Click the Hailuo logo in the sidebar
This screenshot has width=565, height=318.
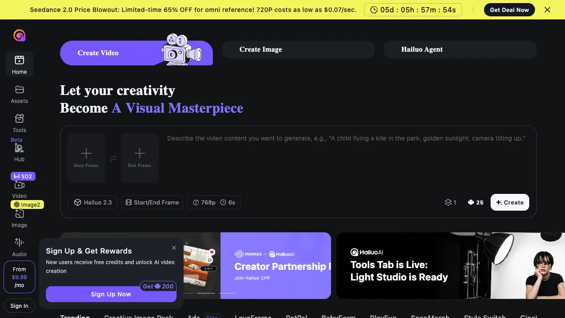tap(19, 35)
